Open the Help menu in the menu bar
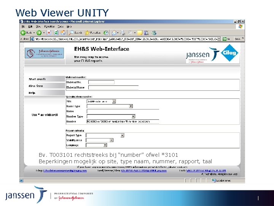Image resolution: width=274 pixels, height=206 pixels. [x=69, y=27]
